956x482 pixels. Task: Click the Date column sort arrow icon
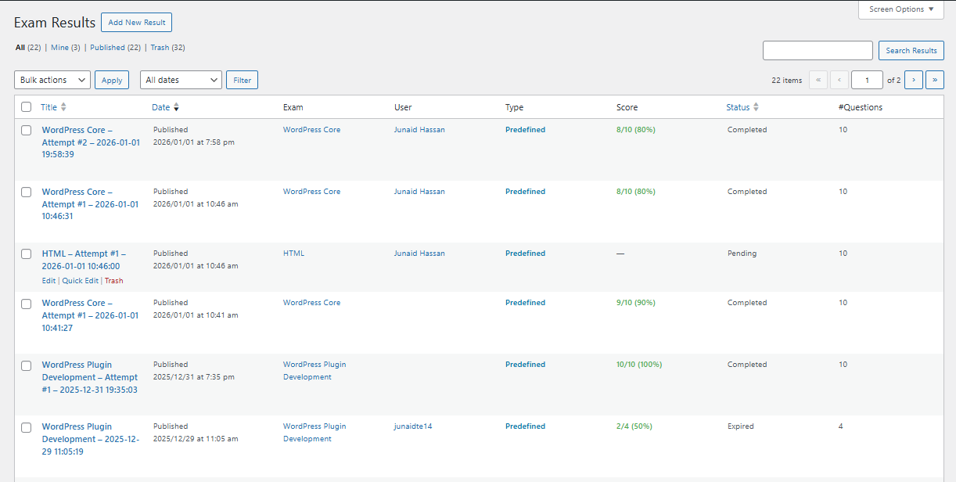tap(176, 107)
